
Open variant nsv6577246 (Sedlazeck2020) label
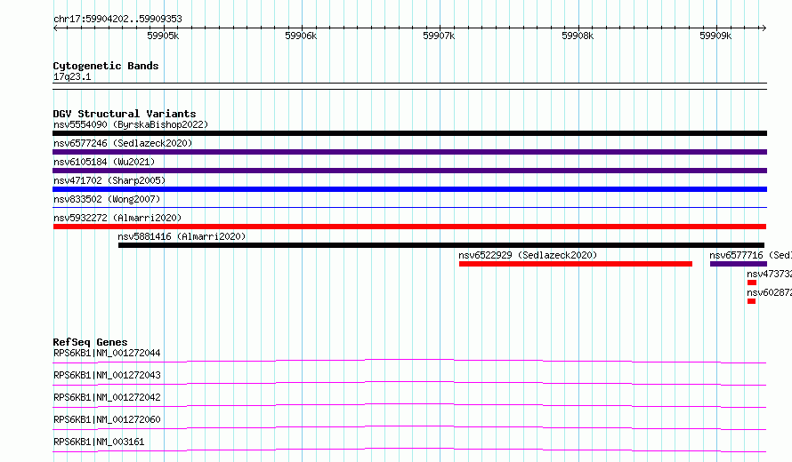click(x=123, y=143)
